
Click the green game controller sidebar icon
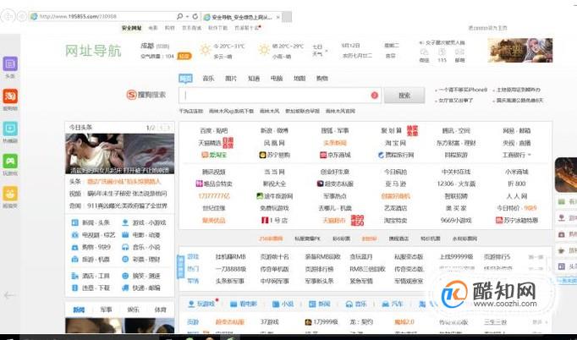10,162
